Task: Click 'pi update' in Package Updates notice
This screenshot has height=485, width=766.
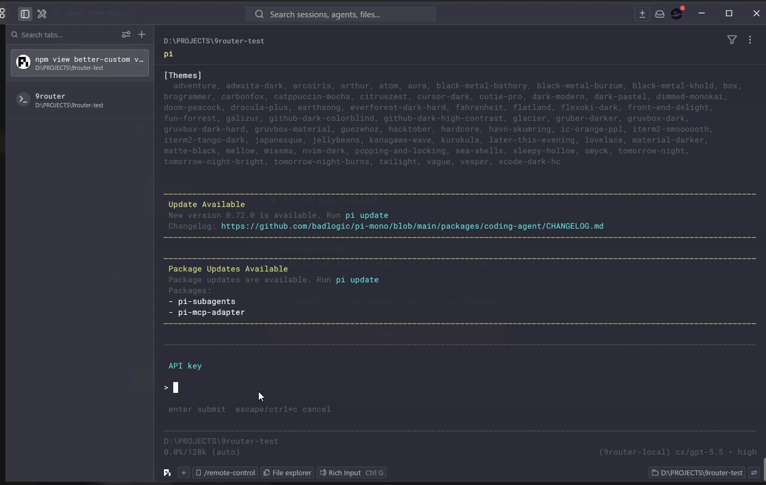Action: tap(357, 280)
